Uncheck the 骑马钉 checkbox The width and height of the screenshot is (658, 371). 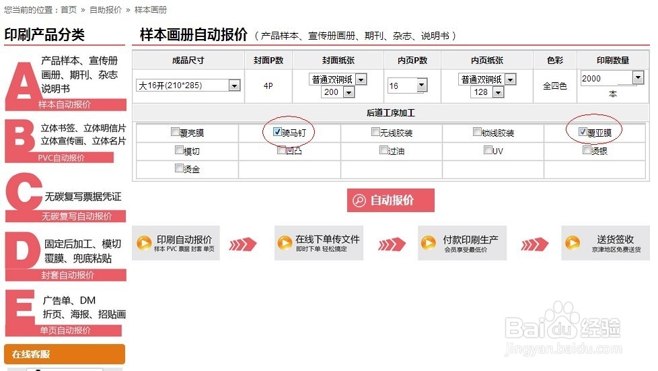click(x=277, y=131)
